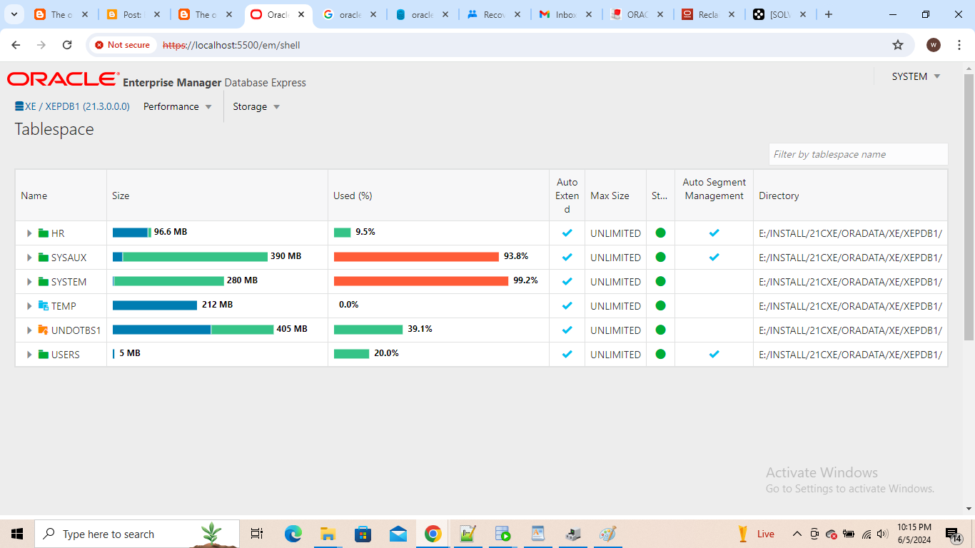Click the TEMP tablespace icon
975x548 pixels.
click(44, 306)
